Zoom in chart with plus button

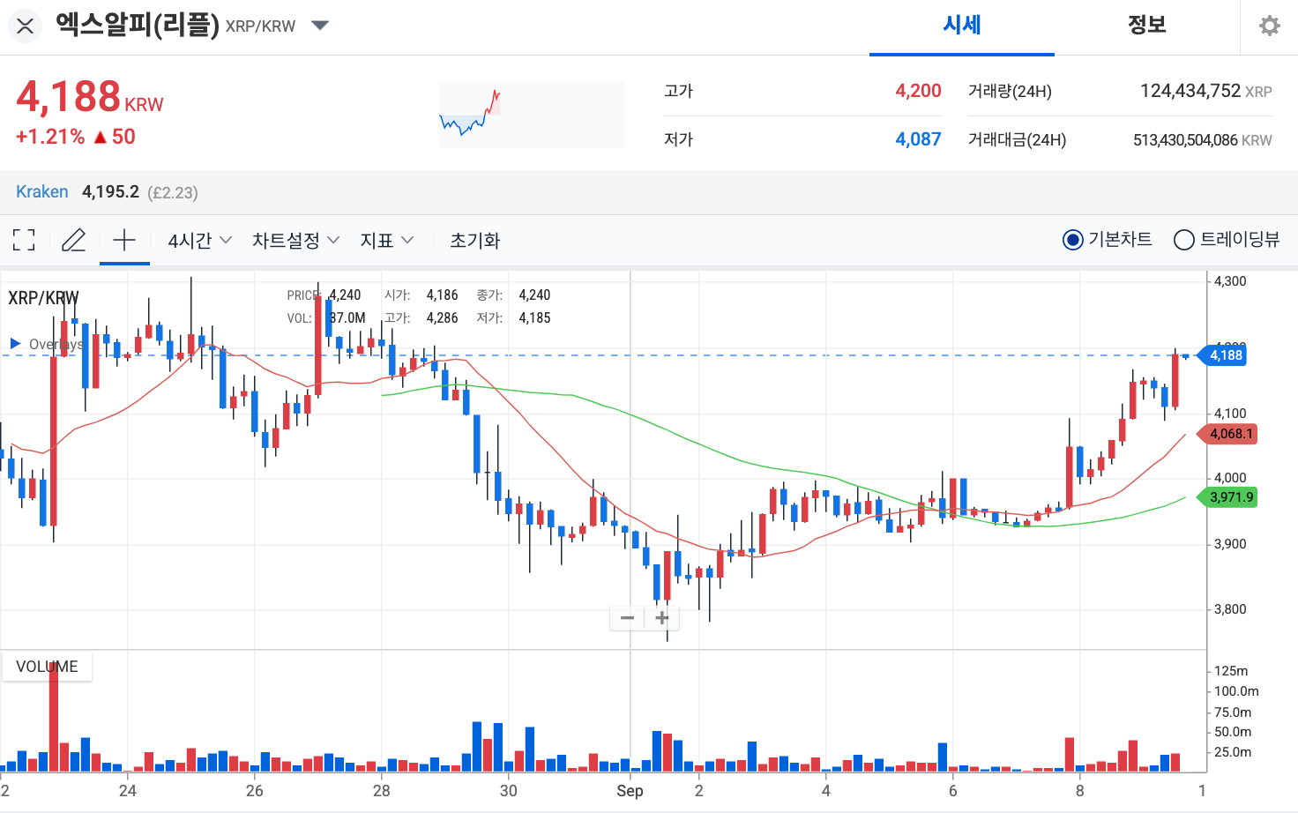[662, 618]
